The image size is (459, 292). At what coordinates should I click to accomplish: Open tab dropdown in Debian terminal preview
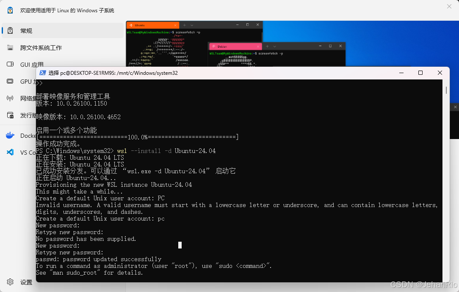click(x=274, y=46)
